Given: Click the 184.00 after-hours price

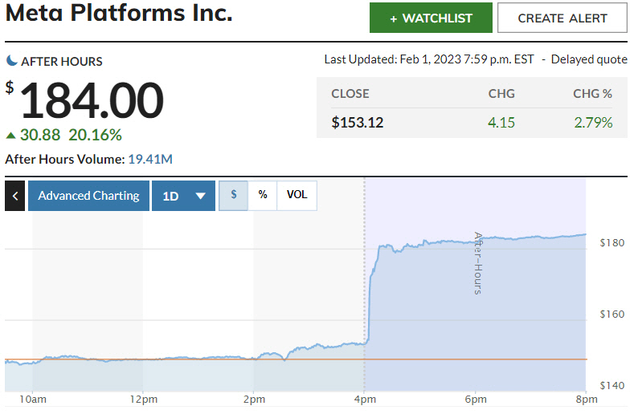Looking at the screenshot, I should (92, 100).
